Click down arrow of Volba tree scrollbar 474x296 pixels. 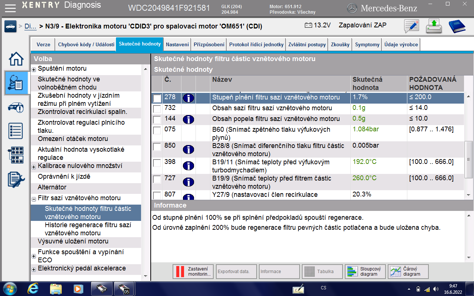coord(145,276)
